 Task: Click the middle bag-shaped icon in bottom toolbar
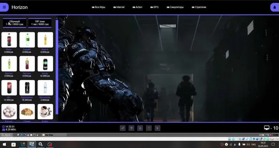140,128
